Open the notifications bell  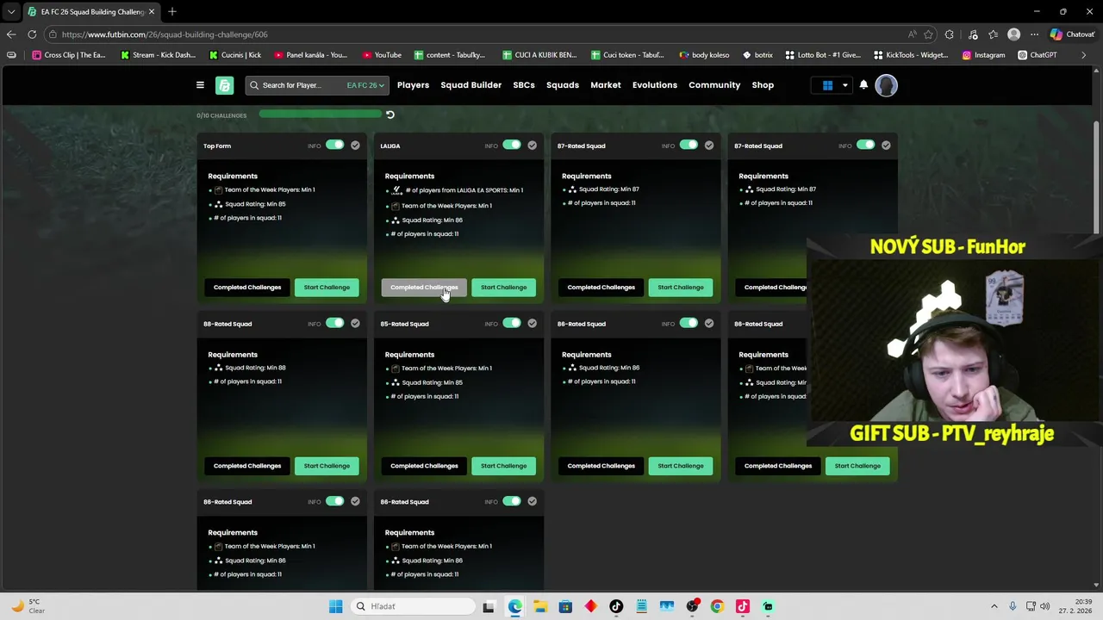[863, 84]
